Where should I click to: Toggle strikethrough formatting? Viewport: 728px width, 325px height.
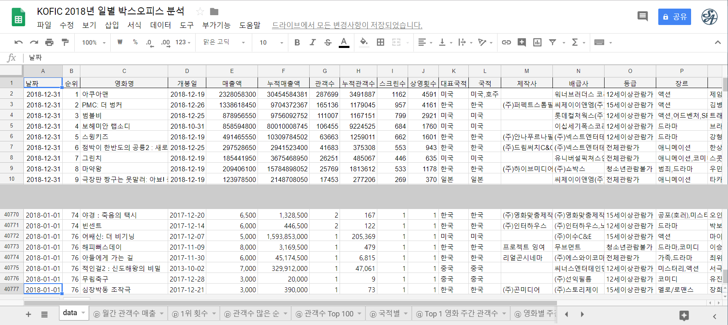[328, 42]
